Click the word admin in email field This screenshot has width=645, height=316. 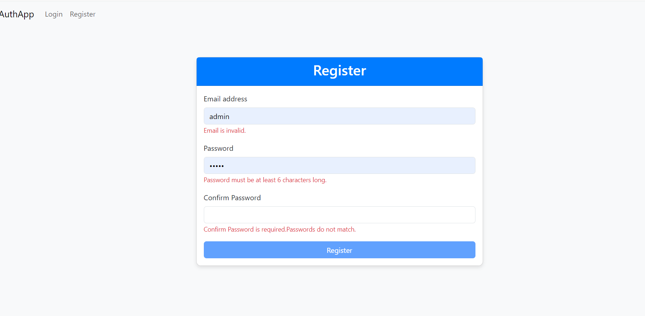pos(219,117)
